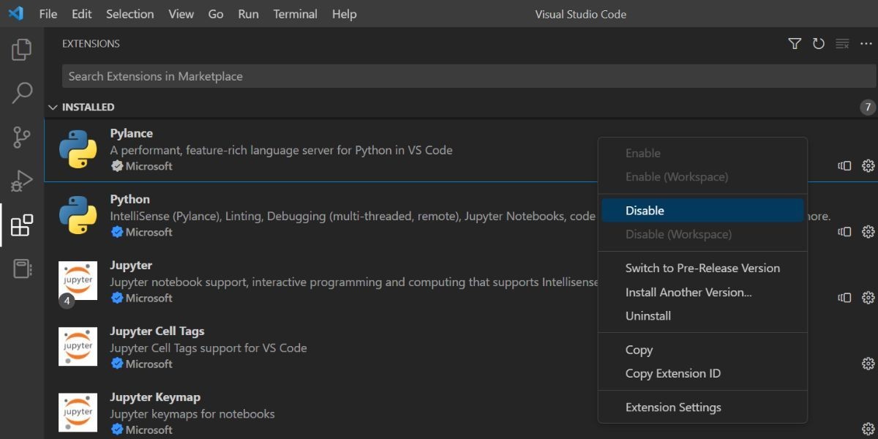Click the Python extension logo thumbnail
The image size is (878, 439).
pyautogui.click(x=78, y=215)
